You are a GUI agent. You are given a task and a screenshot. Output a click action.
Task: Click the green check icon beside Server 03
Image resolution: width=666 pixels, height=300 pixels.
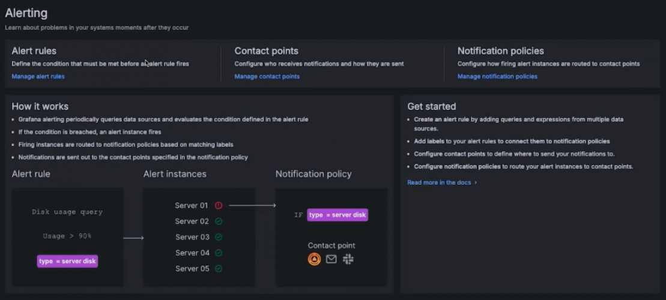(x=219, y=237)
